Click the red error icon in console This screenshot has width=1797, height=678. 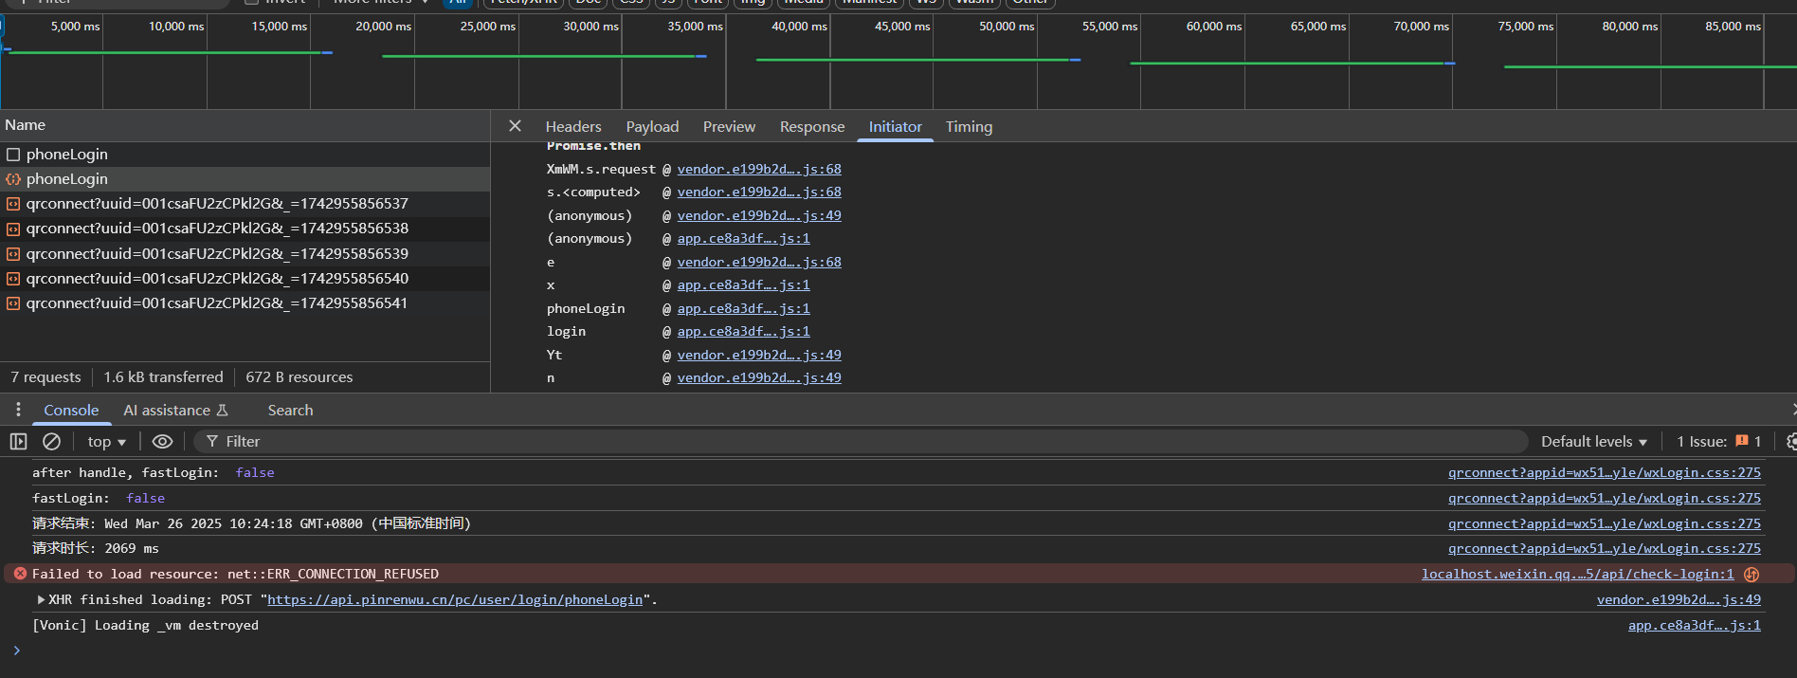point(20,575)
